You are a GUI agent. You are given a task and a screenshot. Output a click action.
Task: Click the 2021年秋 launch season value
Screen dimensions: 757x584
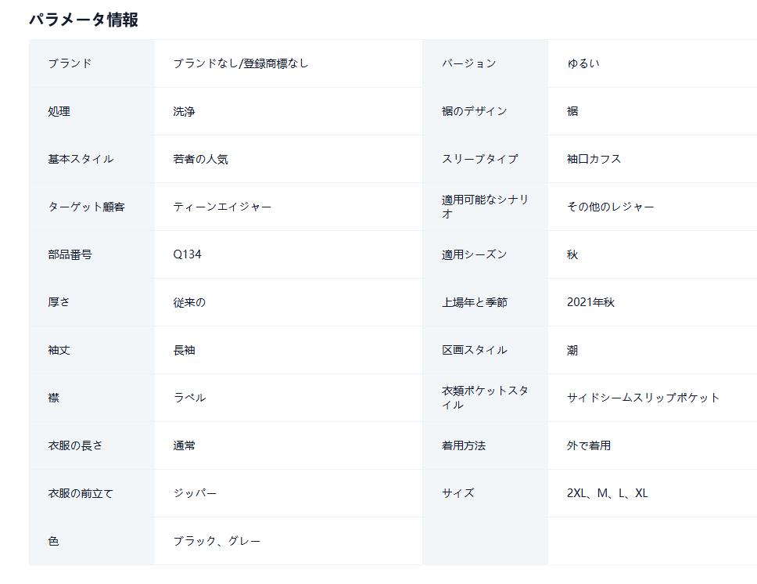point(590,302)
